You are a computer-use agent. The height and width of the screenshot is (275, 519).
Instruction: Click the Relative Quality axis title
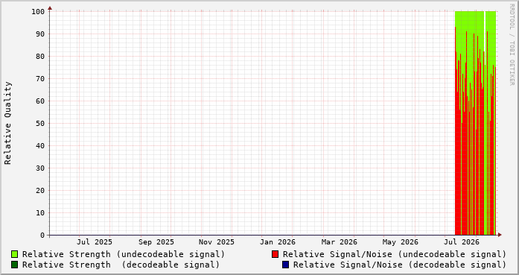[8, 123]
